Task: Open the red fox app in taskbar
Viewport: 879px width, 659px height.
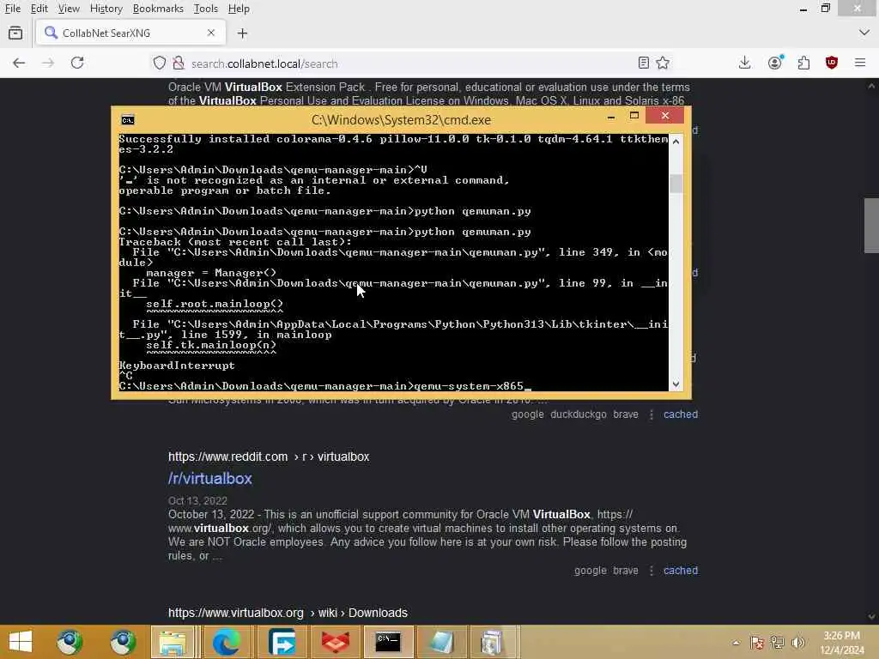Action: click(335, 642)
